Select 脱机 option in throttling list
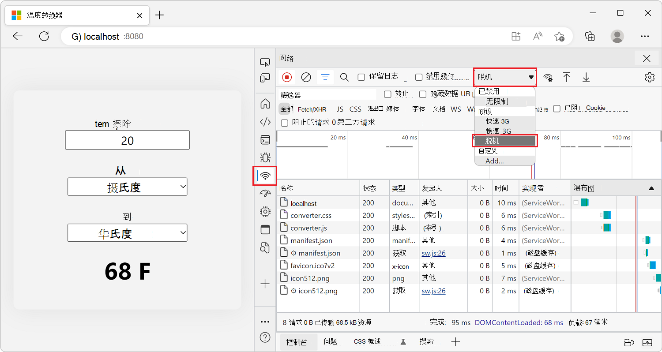The height and width of the screenshot is (352, 662). 505,141
